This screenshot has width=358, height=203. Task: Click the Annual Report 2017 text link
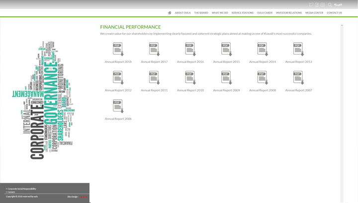pos(154,61)
